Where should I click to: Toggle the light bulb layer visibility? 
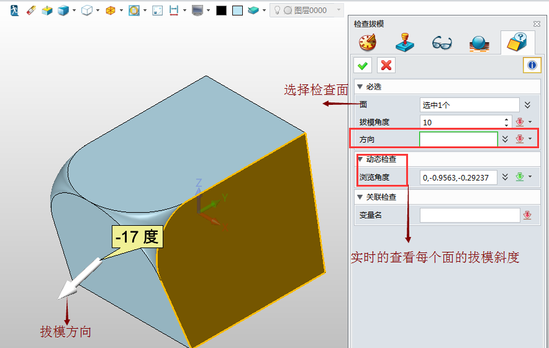pyautogui.click(x=278, y=11)
